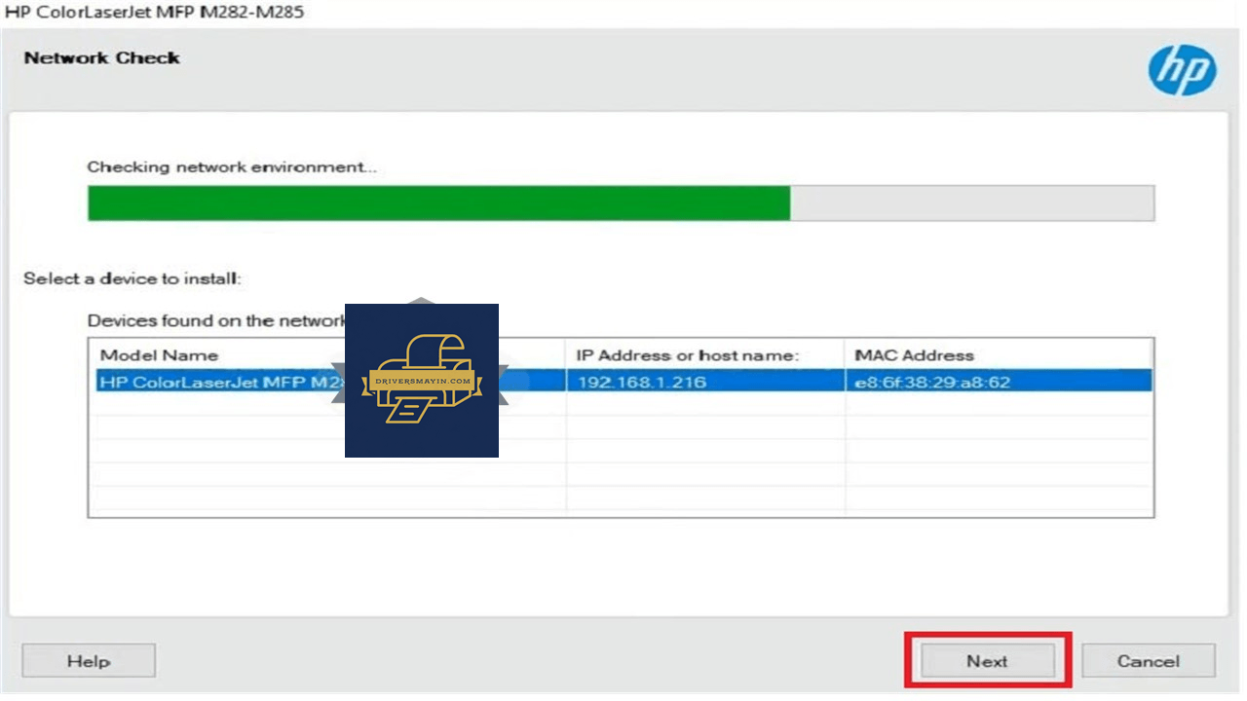Click the 'Select a device to install:' label

coord(132,278)
